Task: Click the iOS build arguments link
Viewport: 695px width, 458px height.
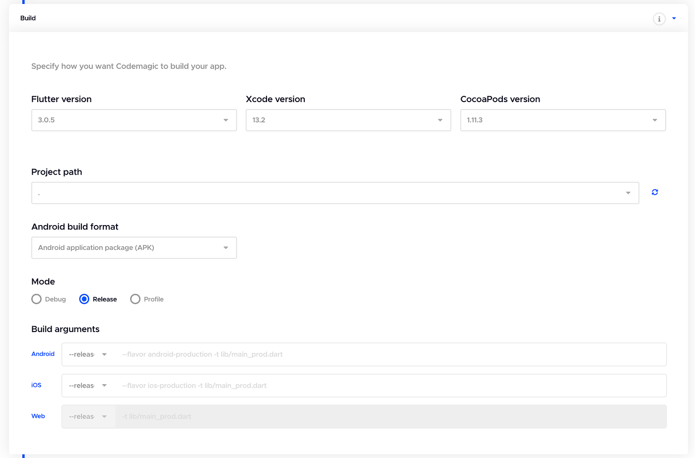Action: click(36, 385)
